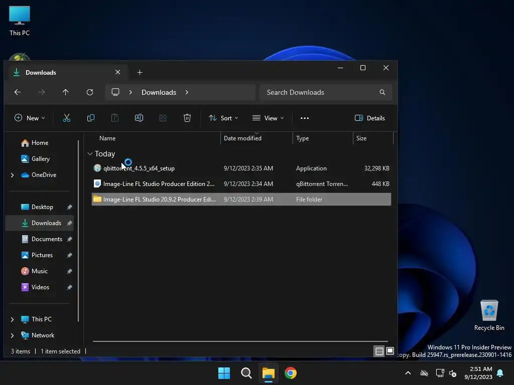Unpin Pictures from Quick access

(69, 255)
